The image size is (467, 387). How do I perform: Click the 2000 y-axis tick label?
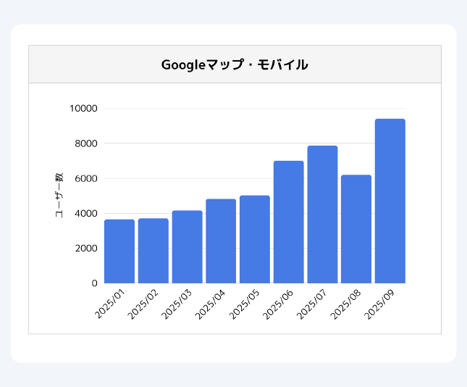pyautogui.click(x=85, y=248)
